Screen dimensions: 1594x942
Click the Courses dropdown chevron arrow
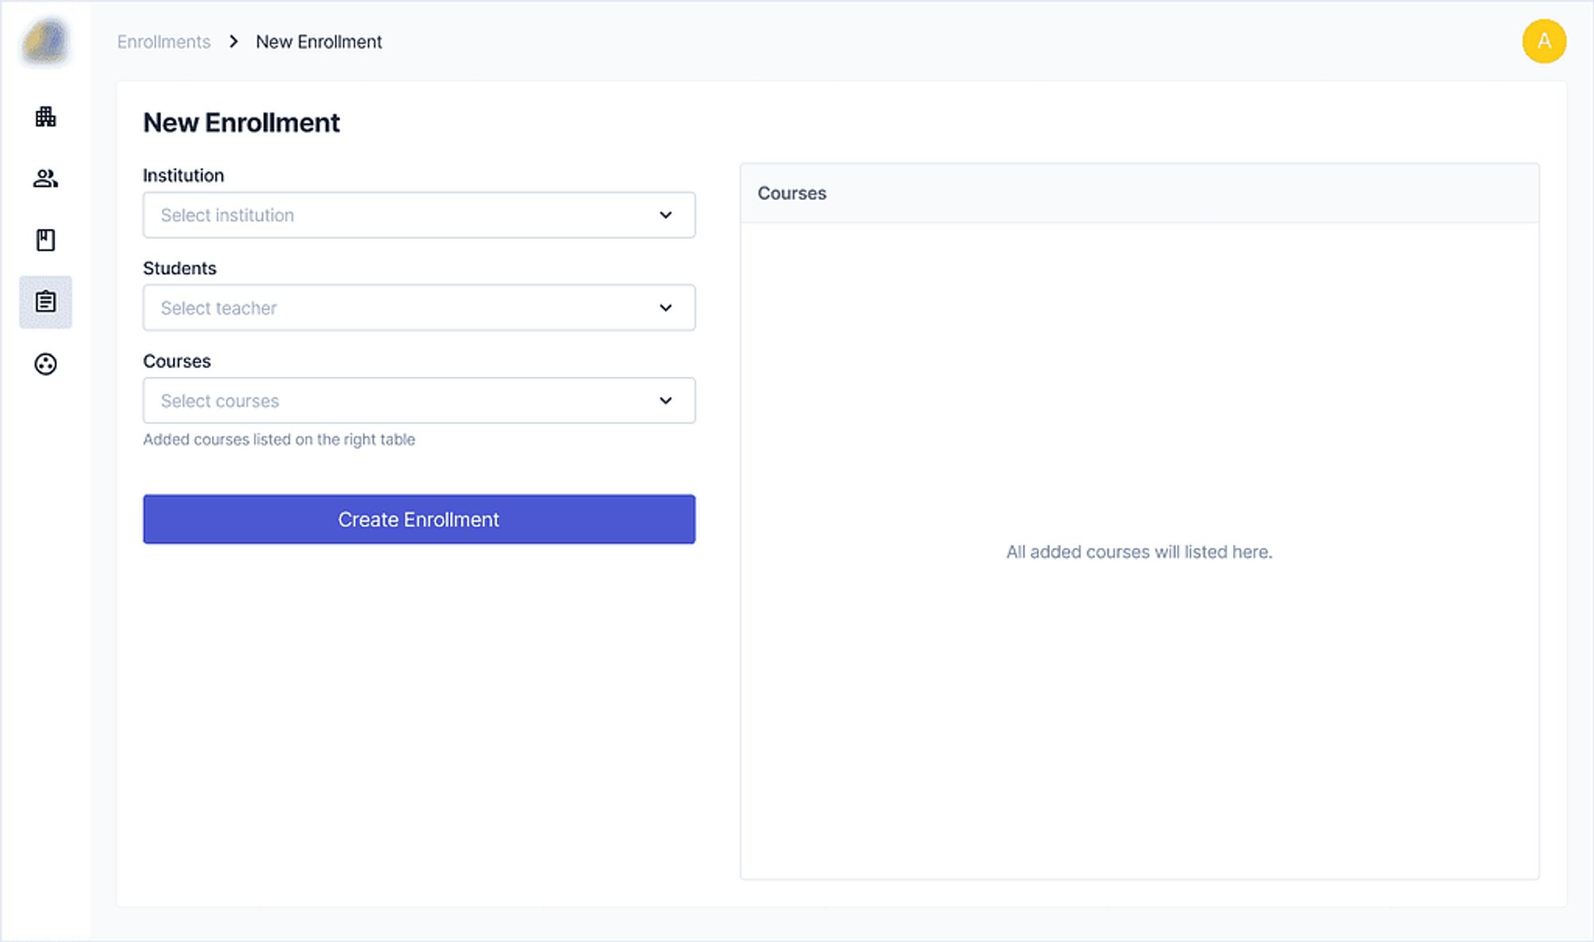(x=665, y=400)
